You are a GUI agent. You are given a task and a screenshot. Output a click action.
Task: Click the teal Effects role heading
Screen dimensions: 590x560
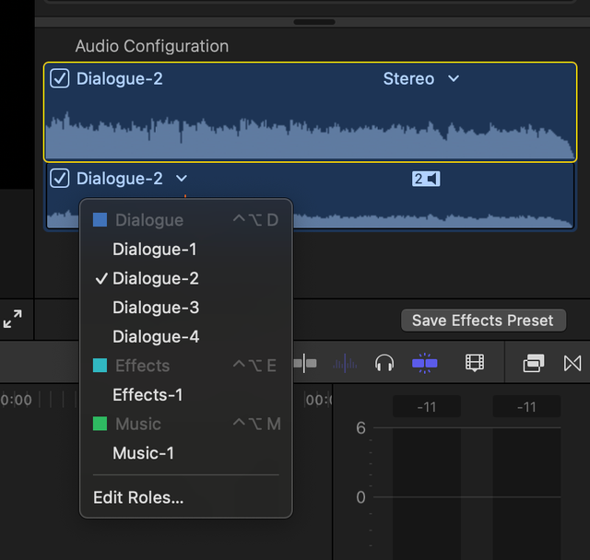[186, 366]
